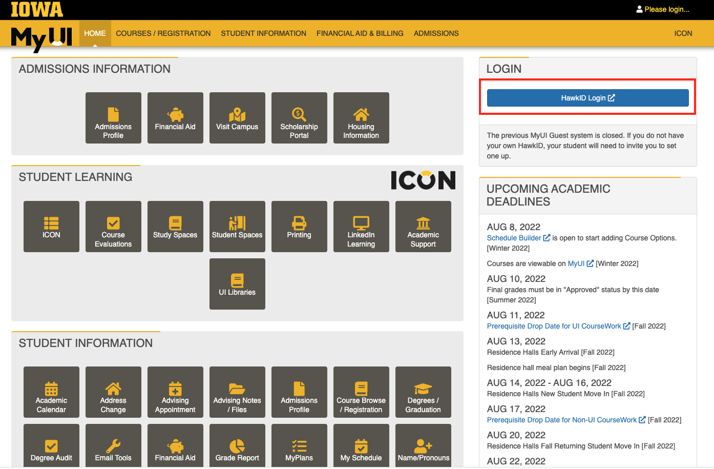Click the ICON logo in Student Learning header

[423, 180]
